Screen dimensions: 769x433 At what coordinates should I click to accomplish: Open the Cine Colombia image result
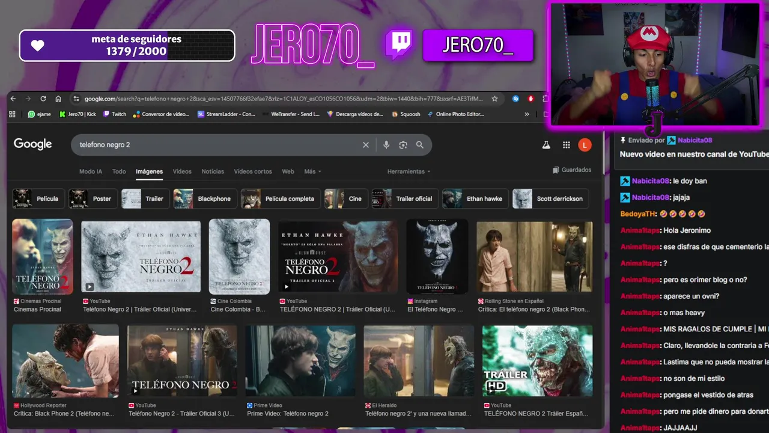pos(239,256)
